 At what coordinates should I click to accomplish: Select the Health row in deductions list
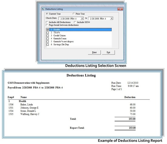[x=80, y=30]
